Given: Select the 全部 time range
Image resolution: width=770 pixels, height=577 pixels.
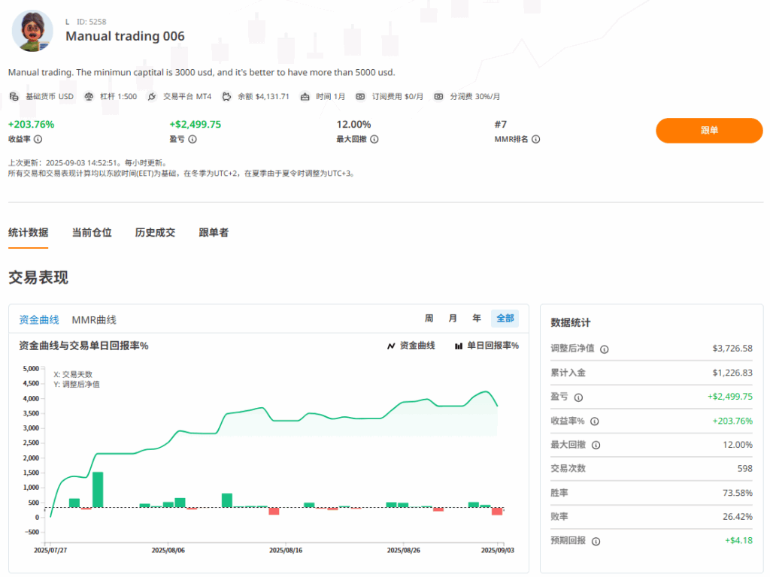Looking at the screenshot, I should (x=505, y=319).
